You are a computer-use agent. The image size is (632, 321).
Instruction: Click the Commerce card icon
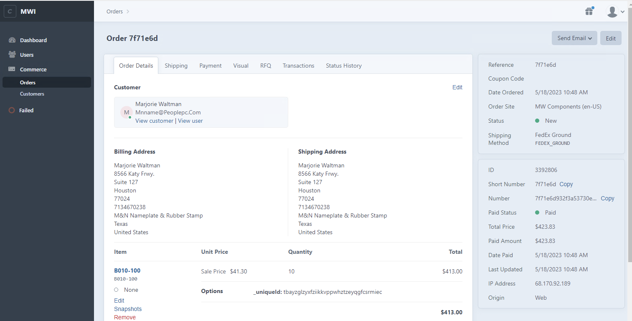12,69
